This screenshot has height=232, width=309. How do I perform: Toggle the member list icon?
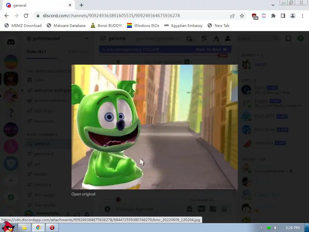click(x=228, y=38)
